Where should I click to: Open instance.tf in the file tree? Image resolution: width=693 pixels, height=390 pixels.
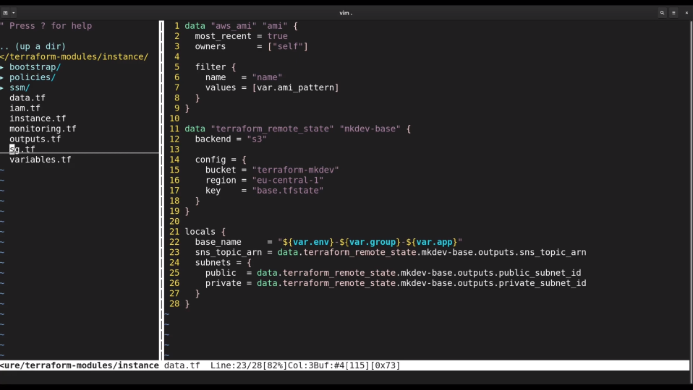point(38,118)
